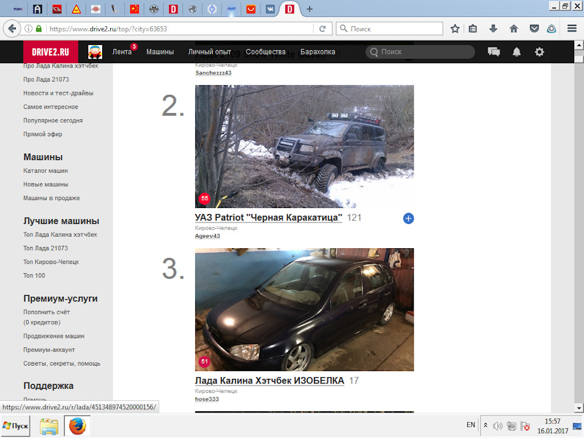Click the 55 photo count badge
Screen dimensions: 584x438
pyautogui.click(x=204, y=198)
